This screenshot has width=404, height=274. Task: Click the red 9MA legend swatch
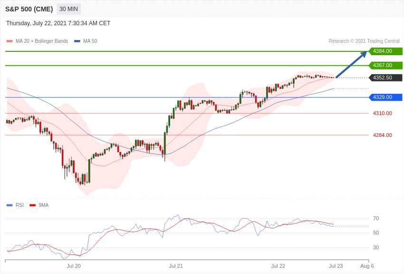click(33, 205)
